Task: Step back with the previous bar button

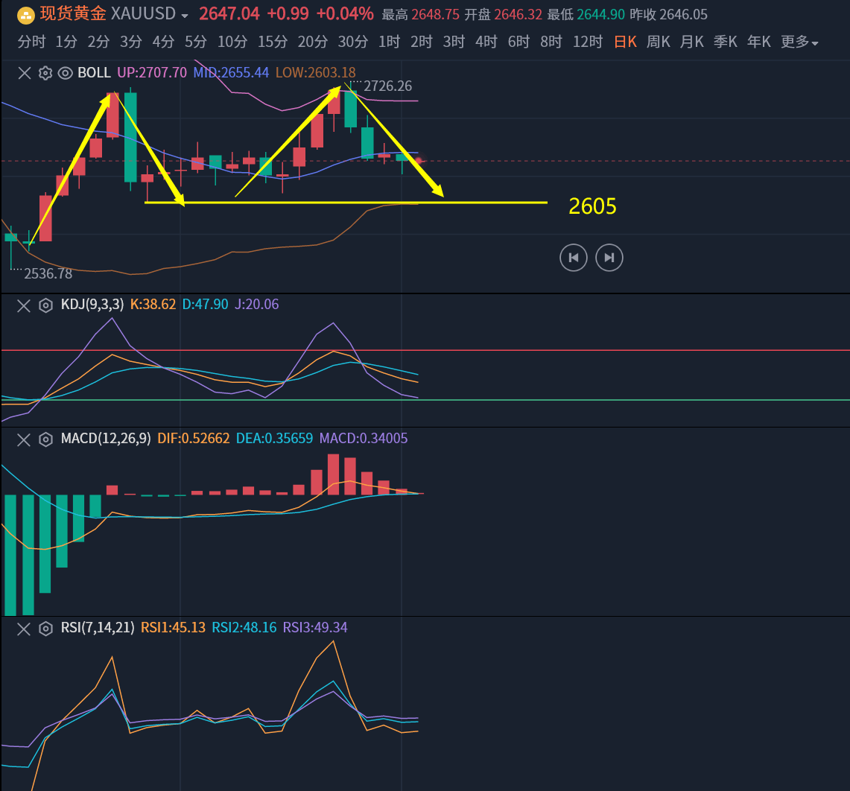Action: pos(574,258)
